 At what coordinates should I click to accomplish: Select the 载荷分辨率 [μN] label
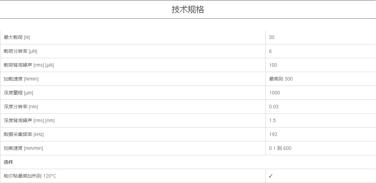click(x=20, y=51)
